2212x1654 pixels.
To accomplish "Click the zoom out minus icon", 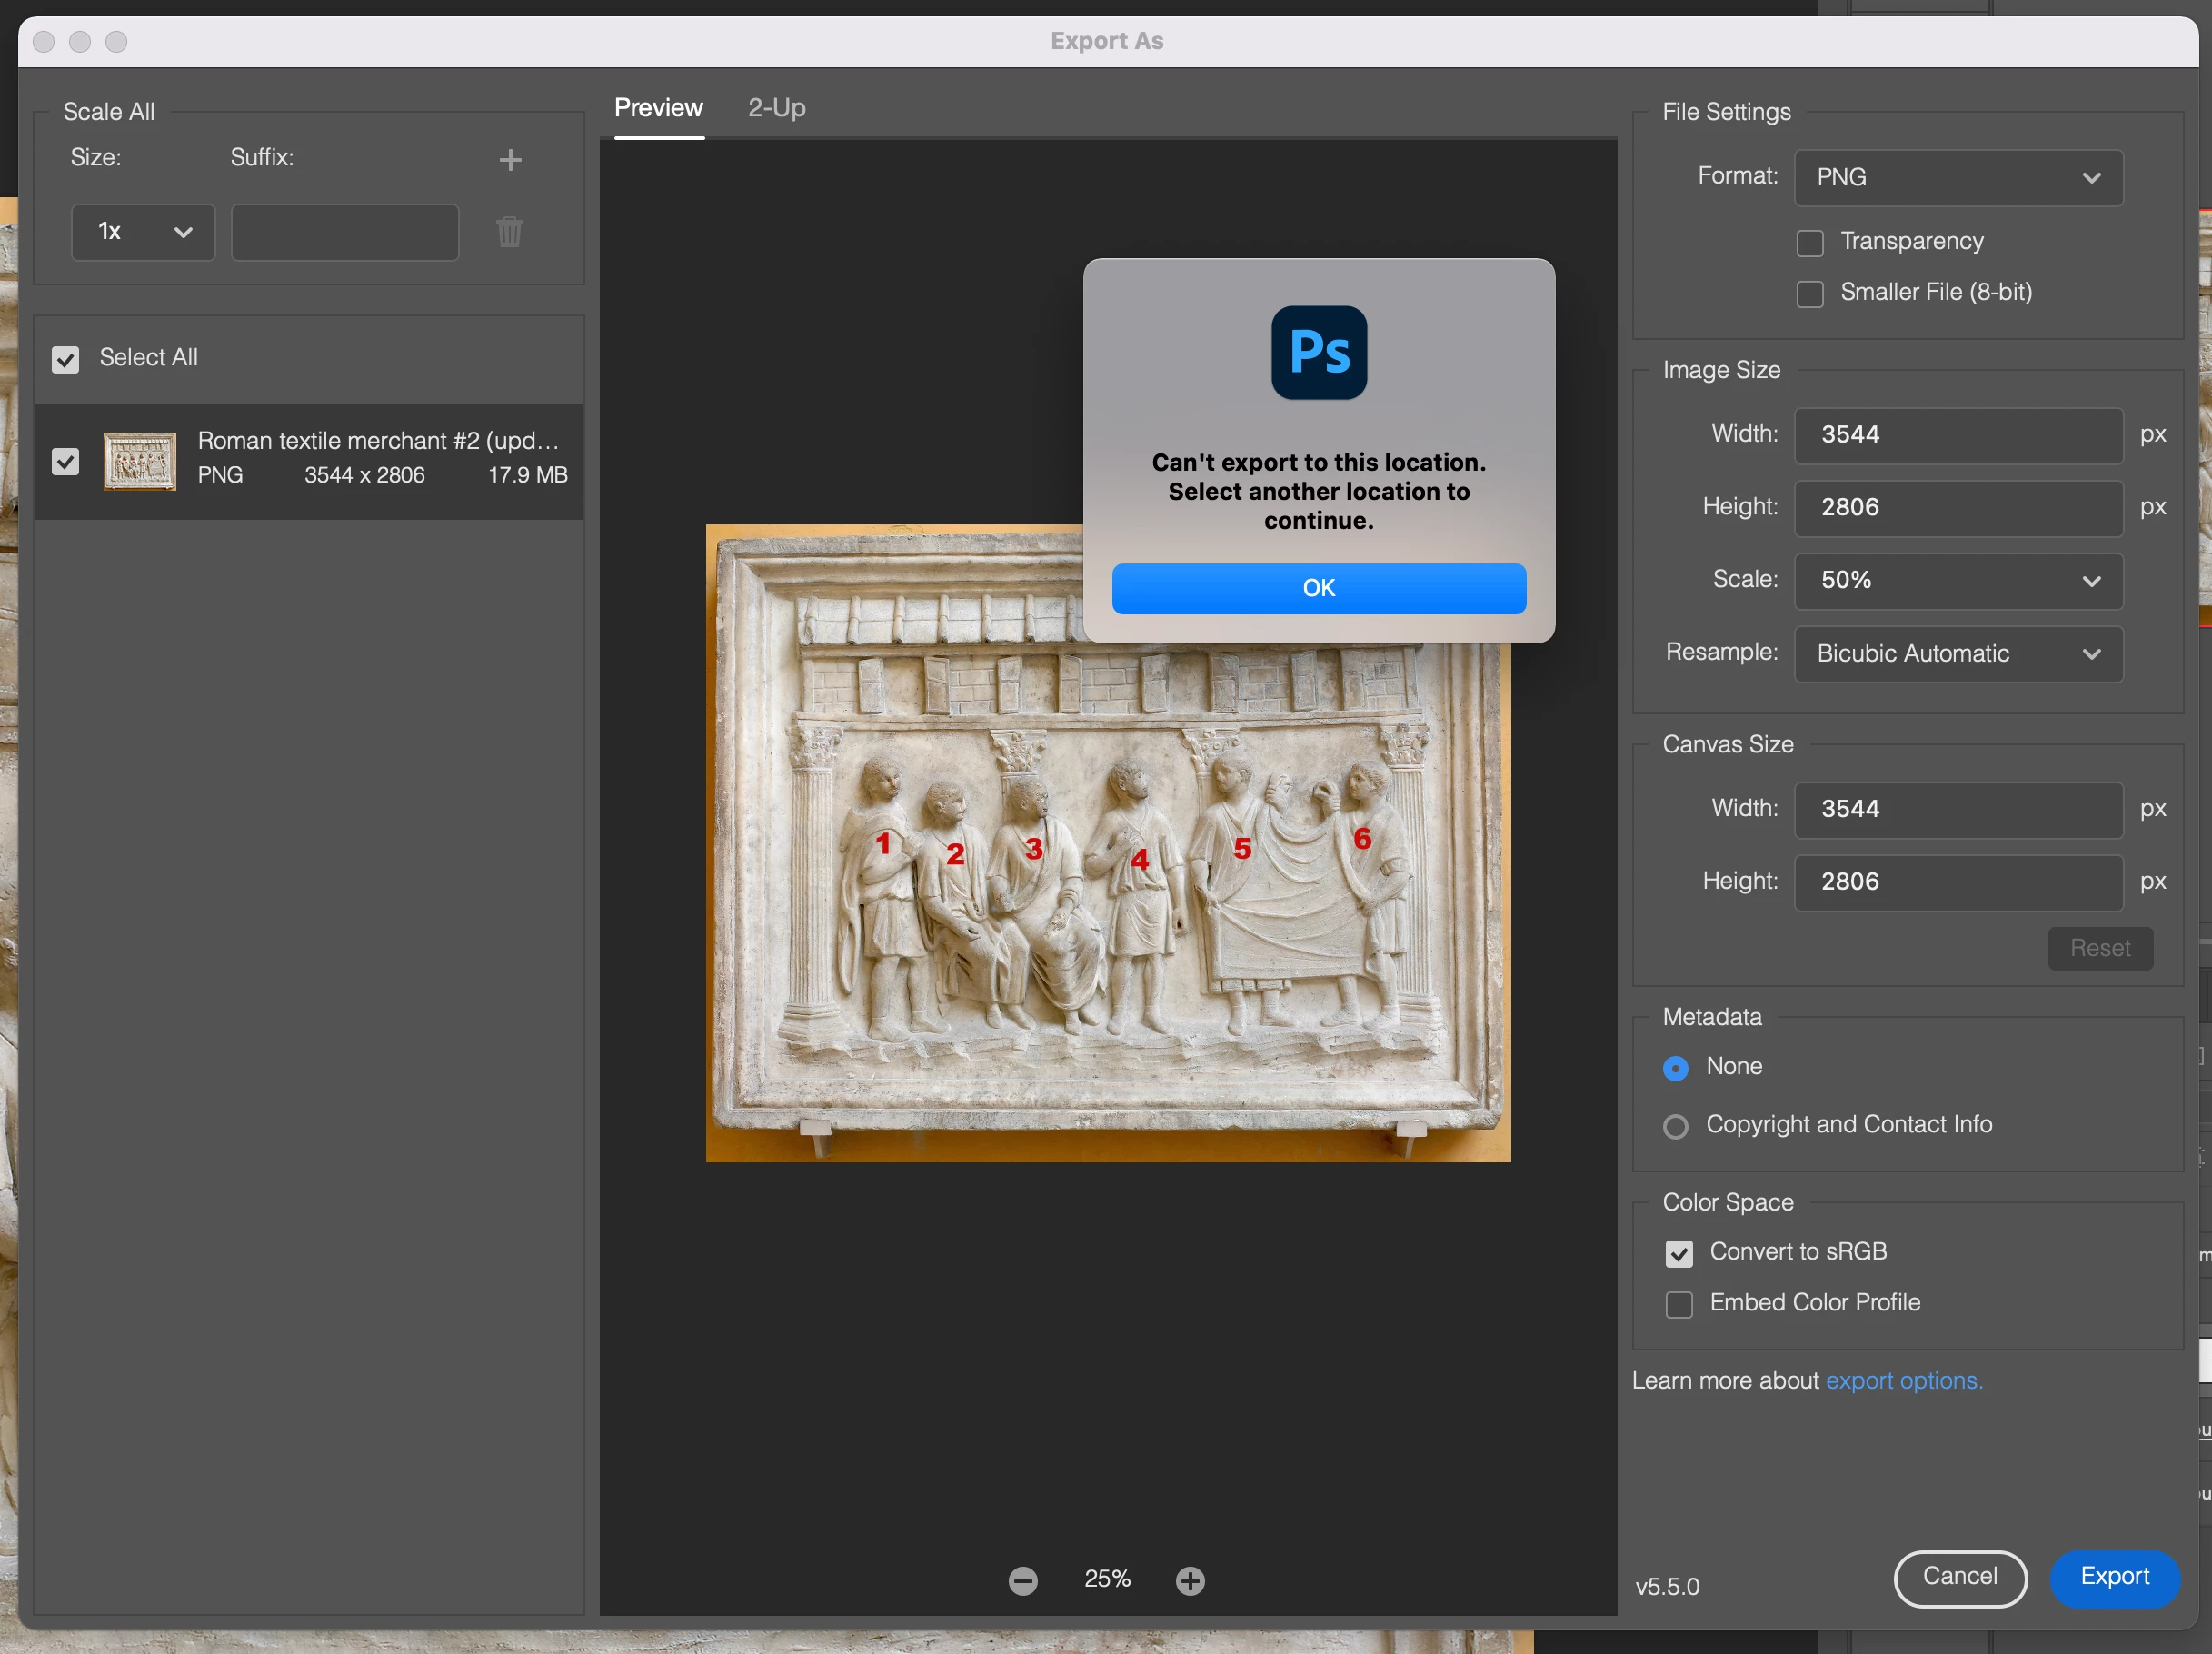I will pyautogui.click(x=1022, y=1581).
